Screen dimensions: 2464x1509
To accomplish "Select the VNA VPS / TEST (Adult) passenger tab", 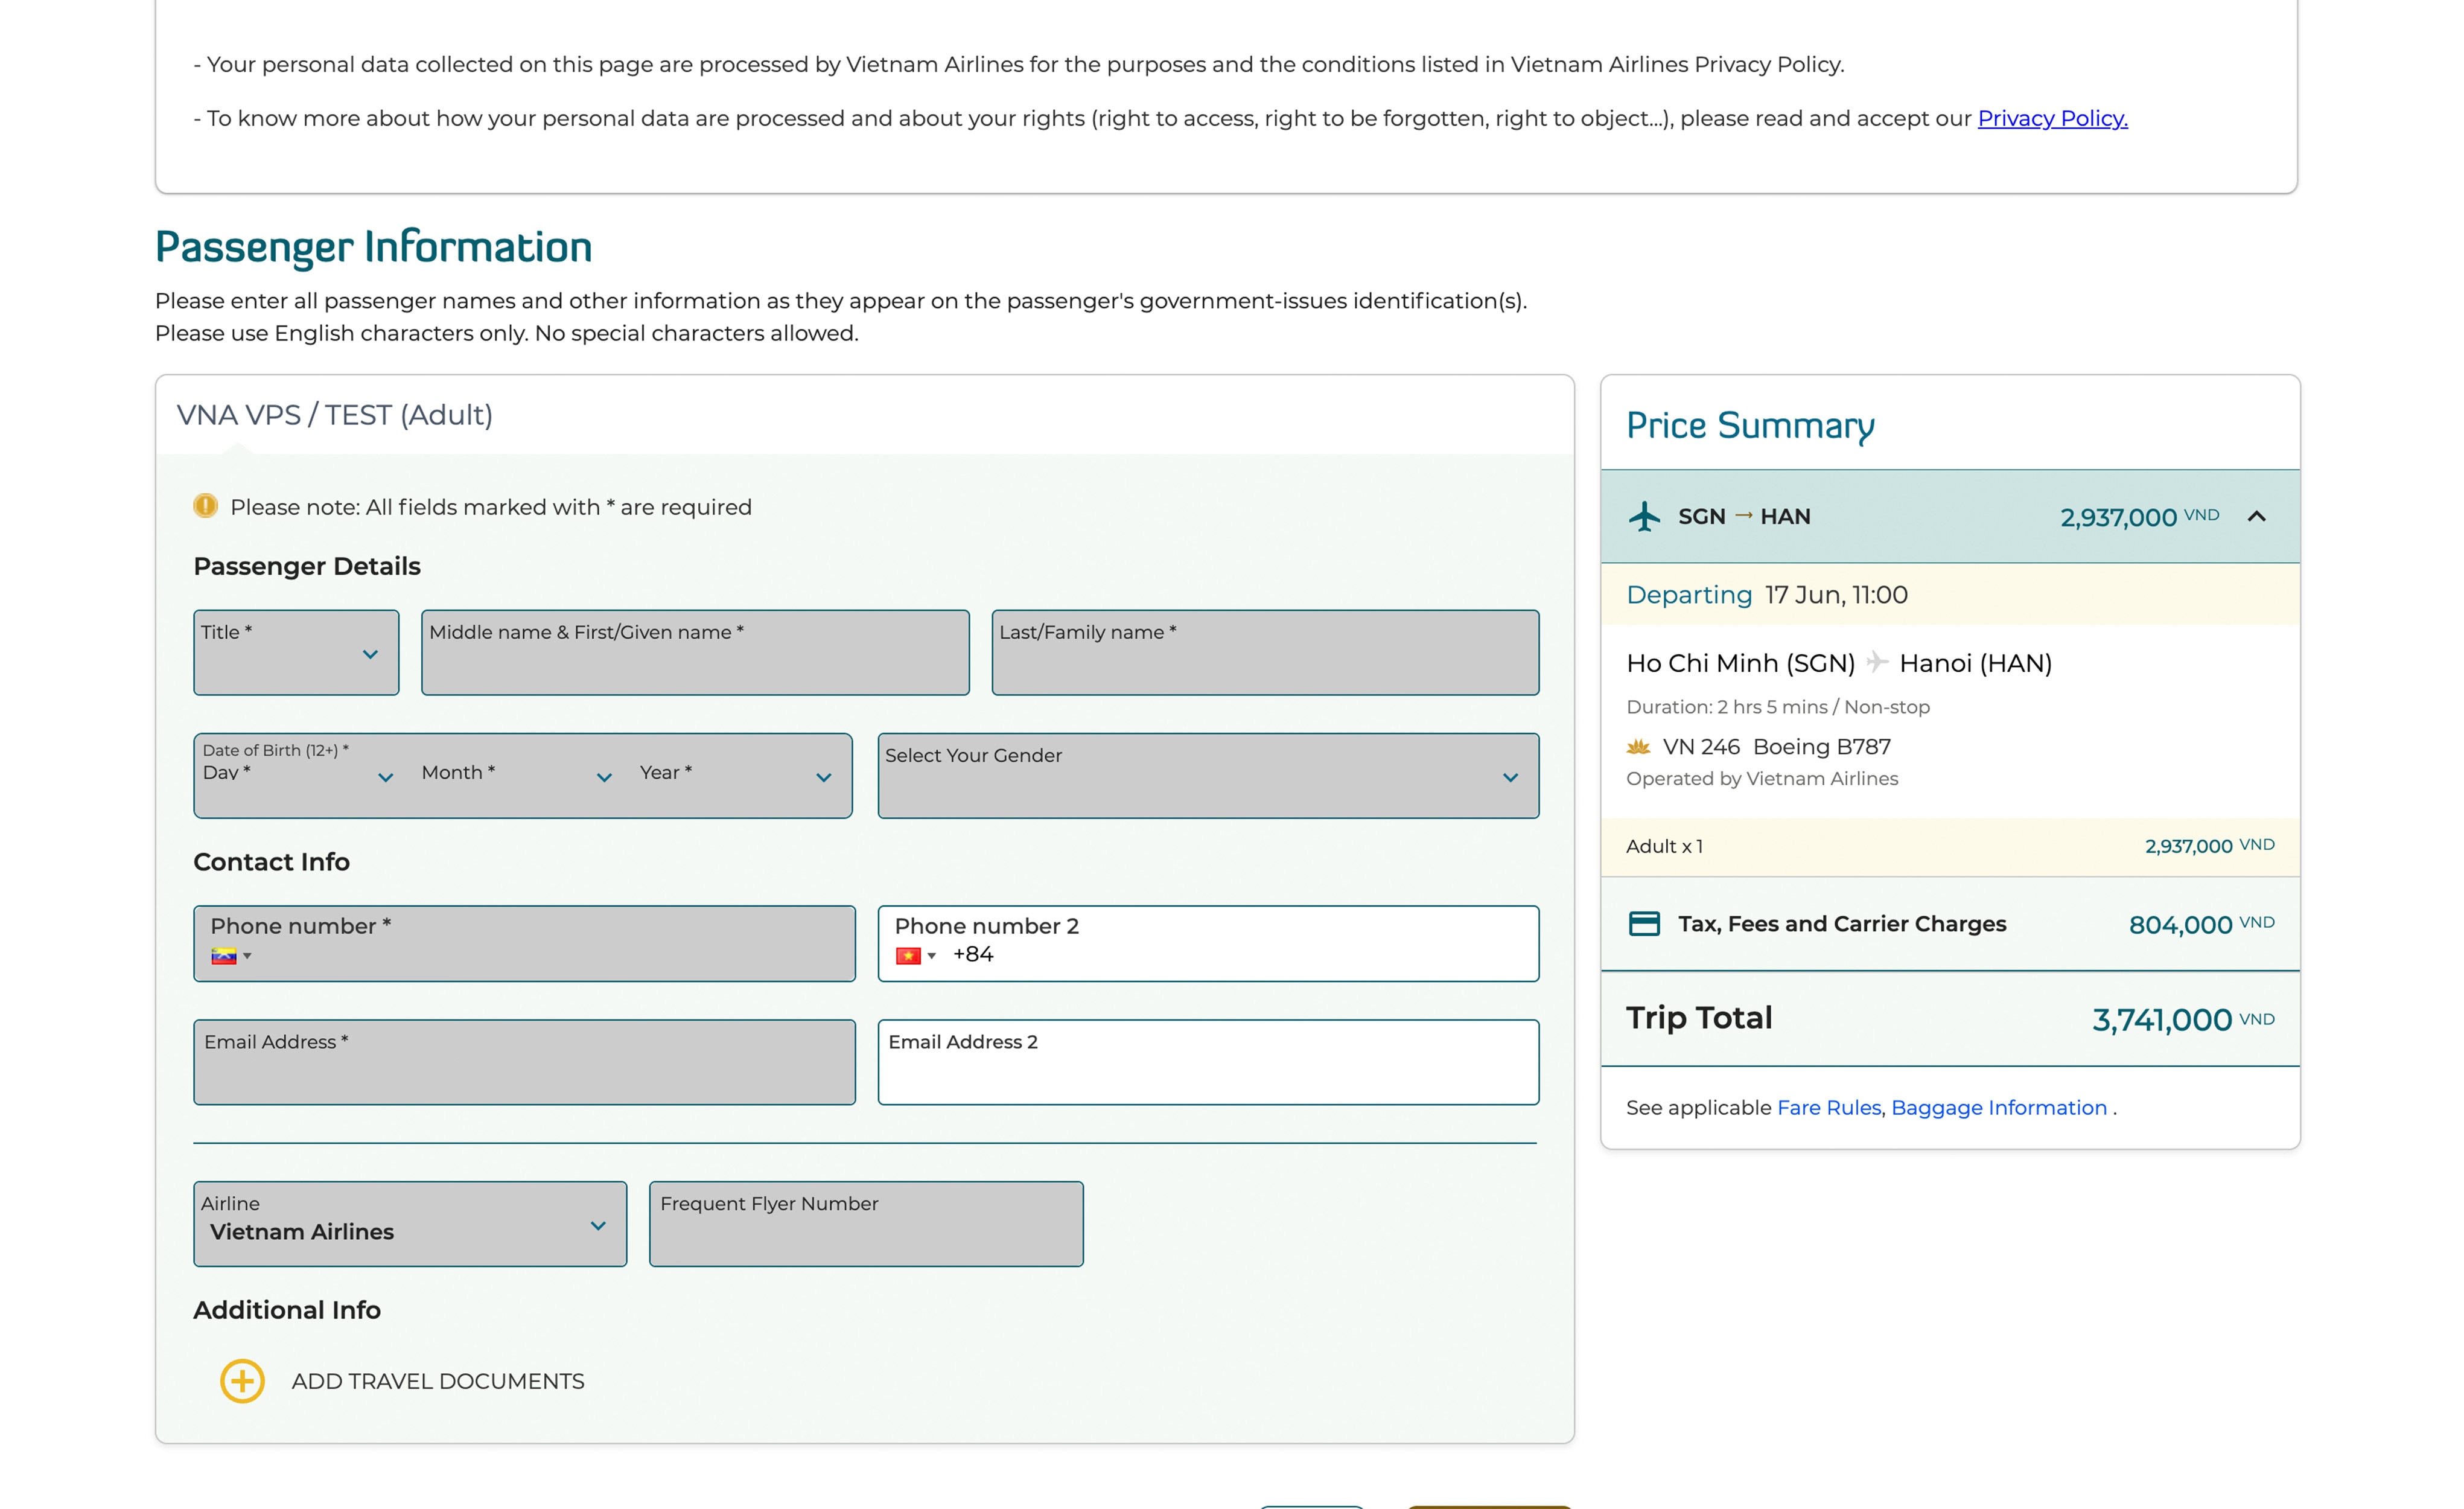I will click(335, 415).
